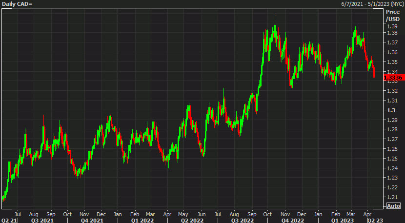Click the Q3 2021 quarter label
Viewport: 405px width, 223px height.
[x=42, y=221]
